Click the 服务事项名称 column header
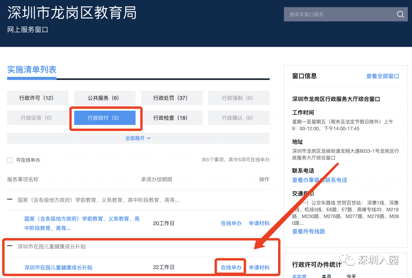The width and height of the screenshot is (412, 278). pos(23,179)
